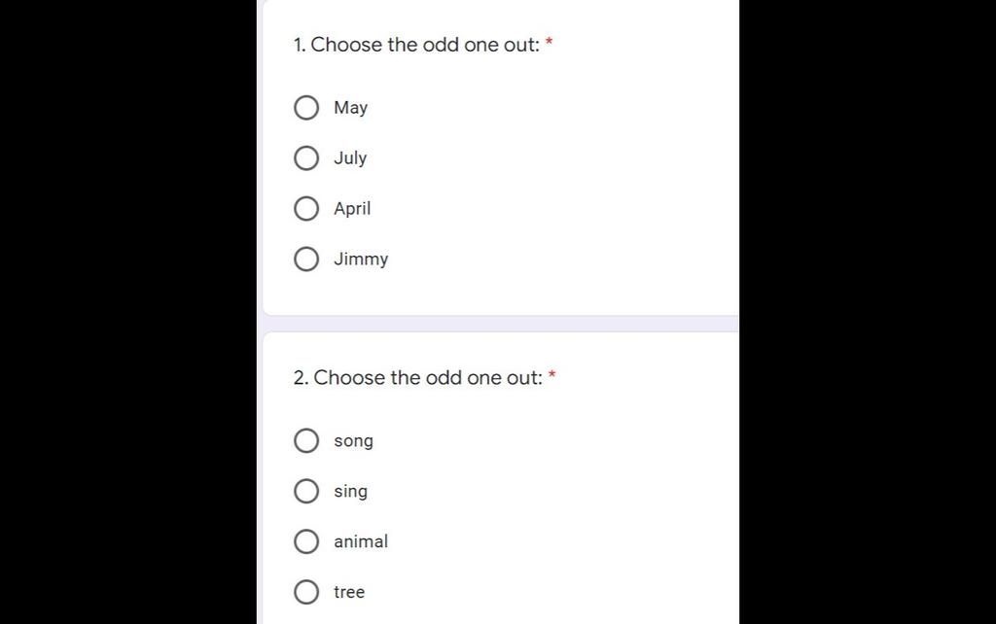Click the "July" answer label text
Viewport: 996px width, 624px height.
[x=350, y=158]
